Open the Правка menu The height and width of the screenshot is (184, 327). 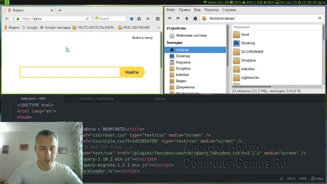pos(184,10)
